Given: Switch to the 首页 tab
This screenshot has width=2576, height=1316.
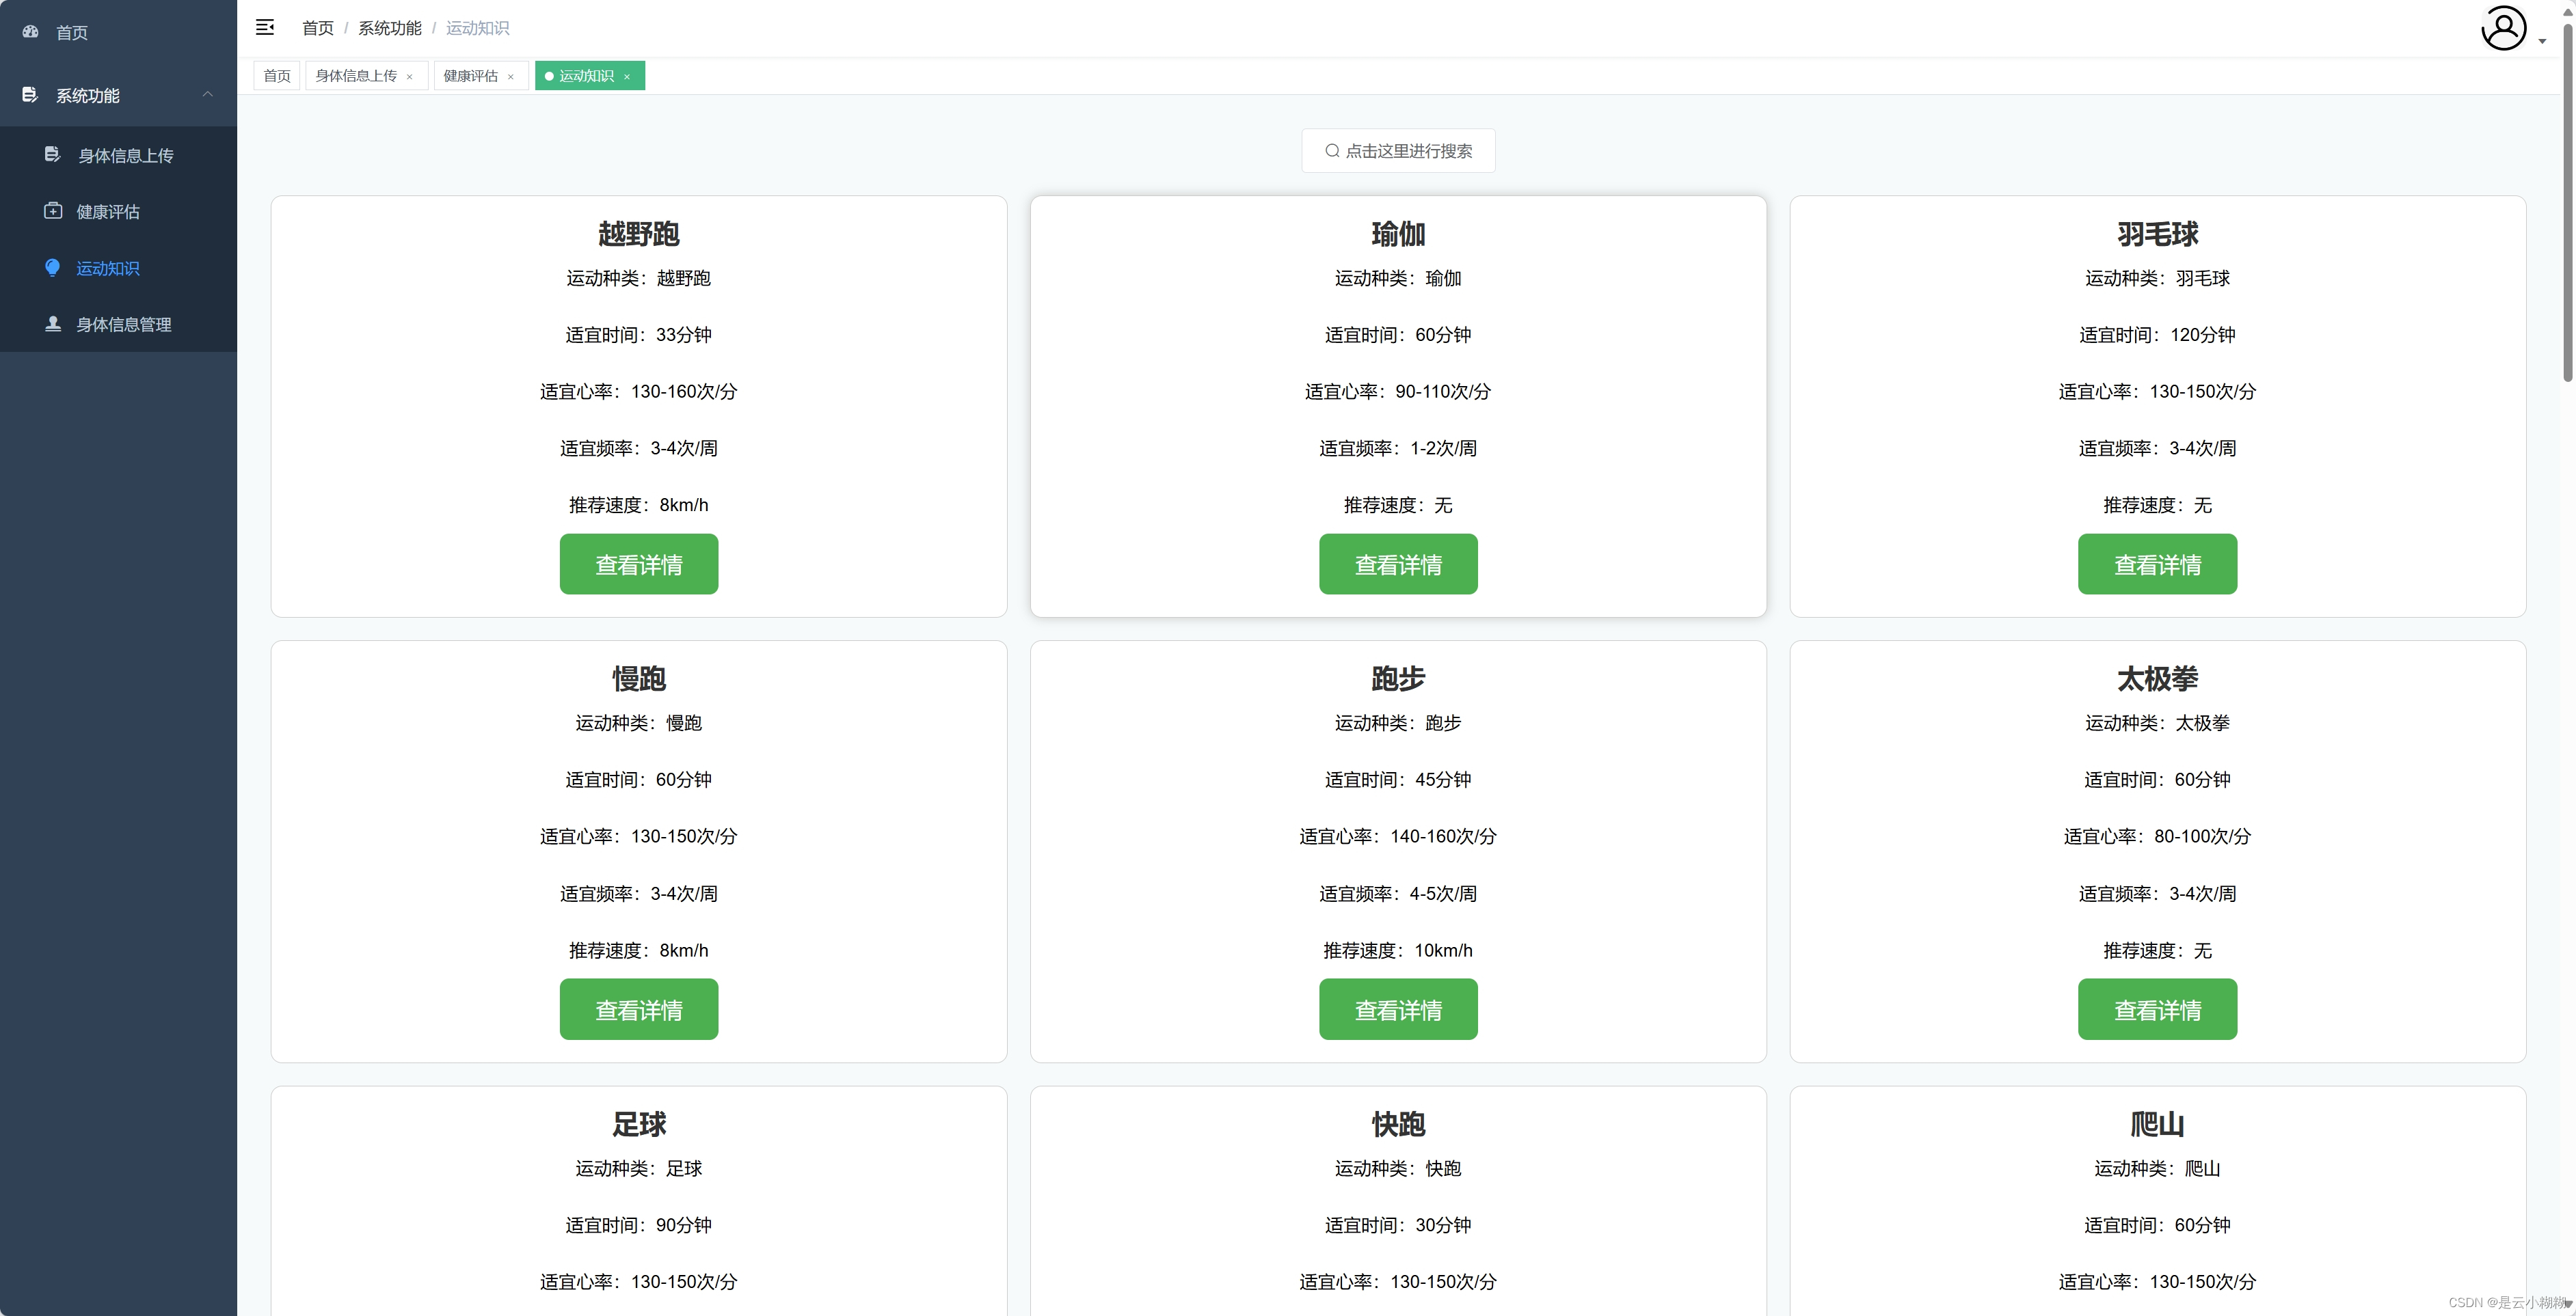Looking at the screenshot, I should (x=277, y=76).
